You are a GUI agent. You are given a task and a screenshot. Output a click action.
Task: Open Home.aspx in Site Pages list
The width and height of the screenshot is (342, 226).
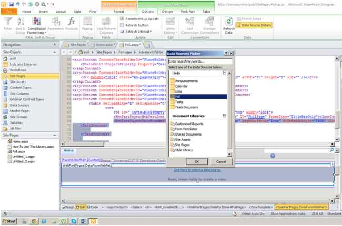coord(21,142)
